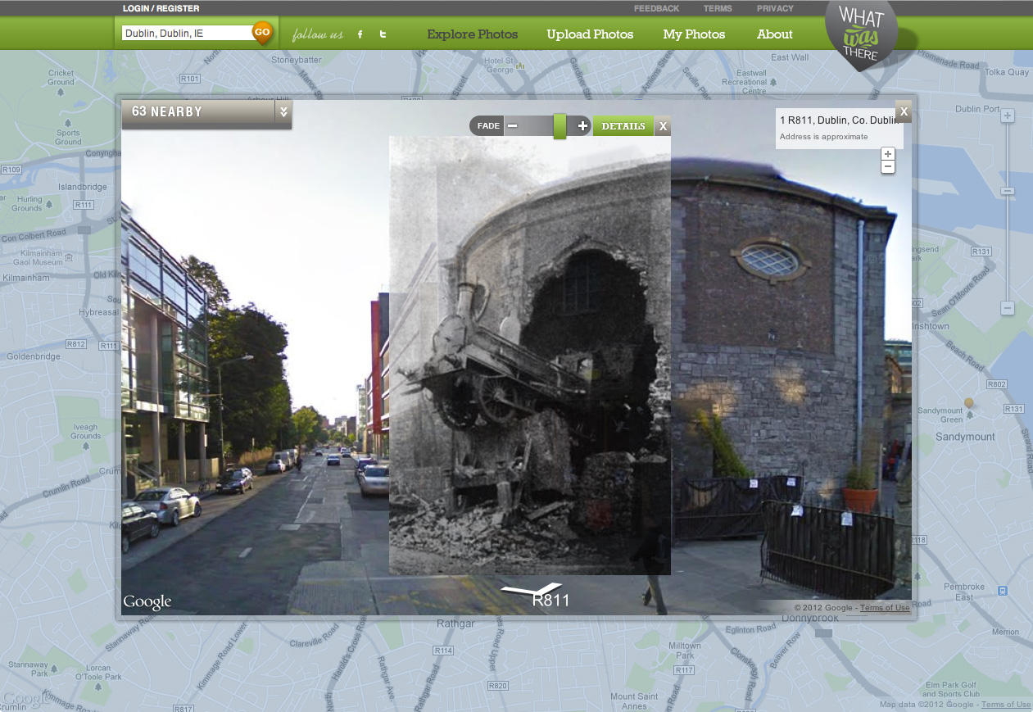Expand the 63 Nearby photos dropdown
Image resolution: width=1033 pixels, height=712 pixels.
tap(283, 112)
